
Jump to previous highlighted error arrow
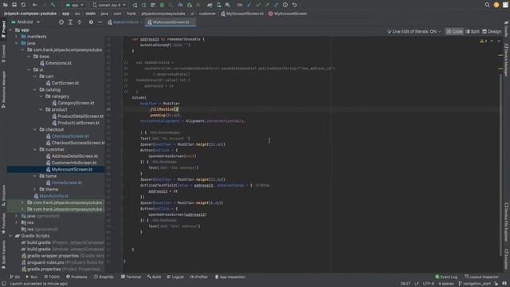pyautogui.click(x=492, y=41)
